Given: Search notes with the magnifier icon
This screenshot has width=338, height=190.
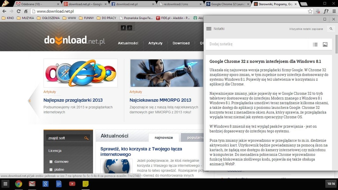Looking at the screenshot, I should tap(331, 29).
